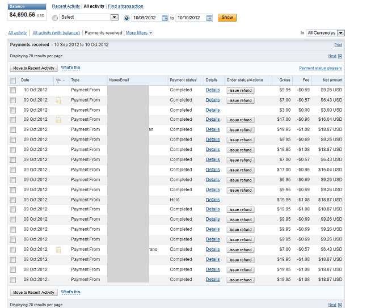
Task: Click the top Move to Recent Activity button
Action: (33, 68)
